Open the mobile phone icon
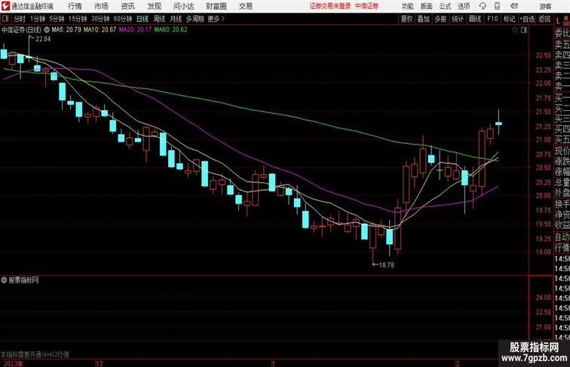This screenshot has width=570, height=367. coord(497,6)
